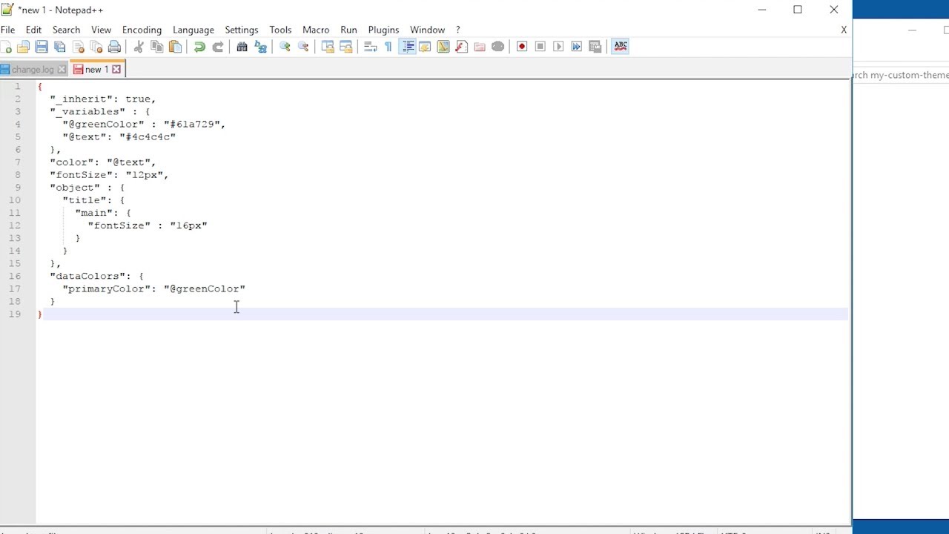
Task: Click the Replace toolbar icon
Action: click(x=260, y=47)
